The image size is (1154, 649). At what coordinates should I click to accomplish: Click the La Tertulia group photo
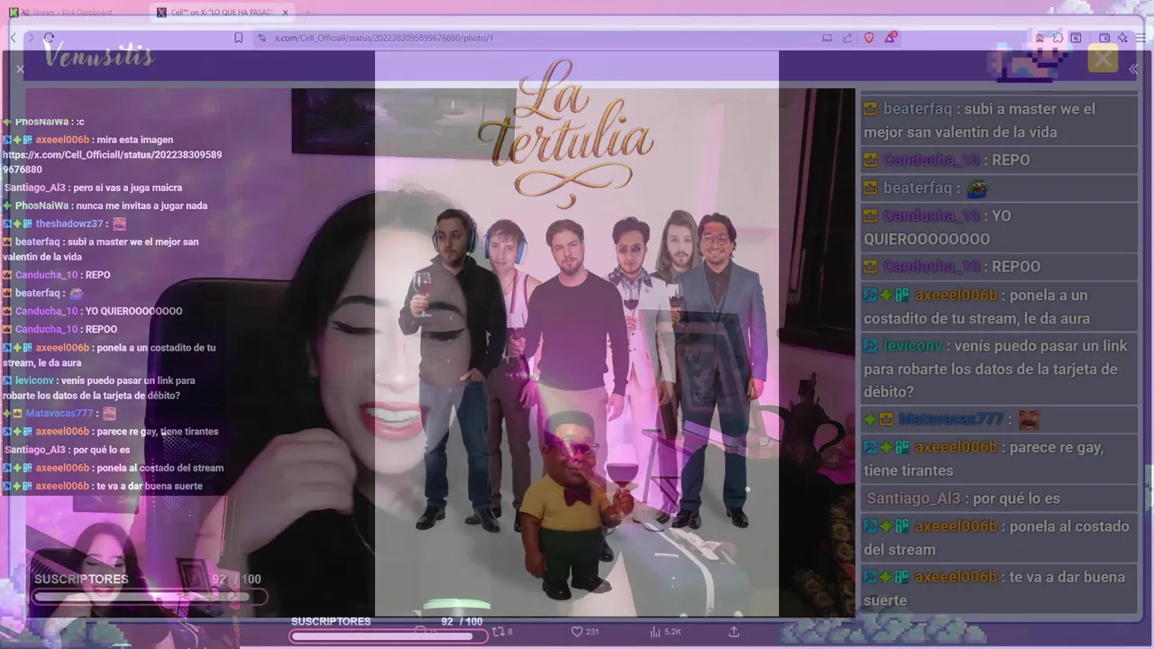tap(577, 334)
